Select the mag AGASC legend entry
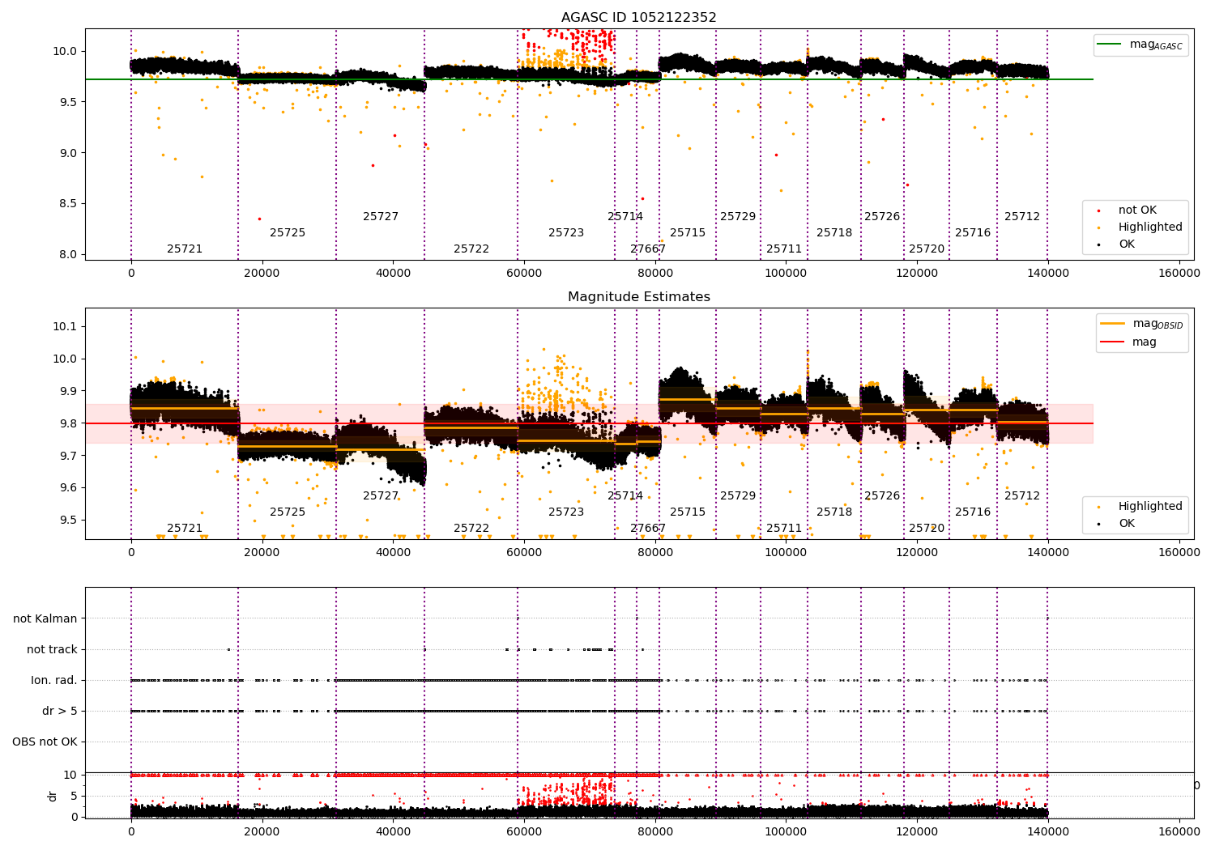Image resolution: width=1215 pixels, height=850 pixels. click(1141, 45)
